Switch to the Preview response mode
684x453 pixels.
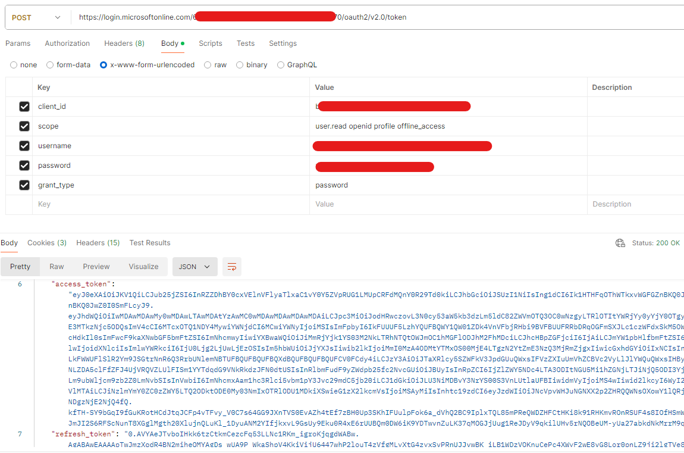[x=96, y=267]
